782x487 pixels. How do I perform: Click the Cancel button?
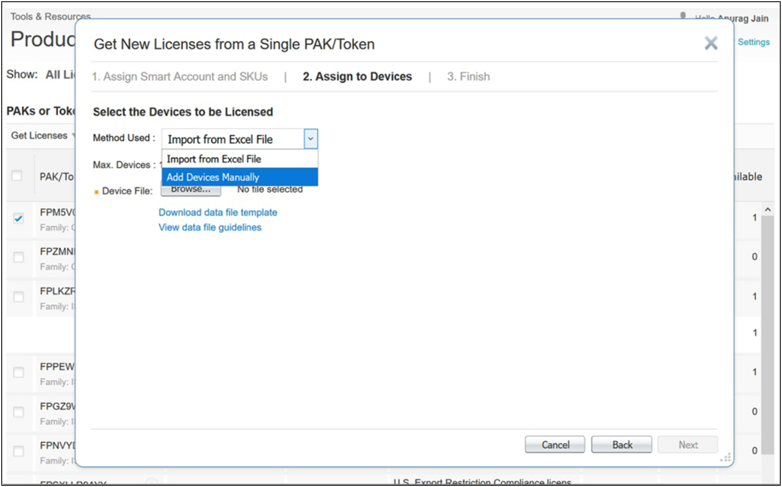point(555,445)
